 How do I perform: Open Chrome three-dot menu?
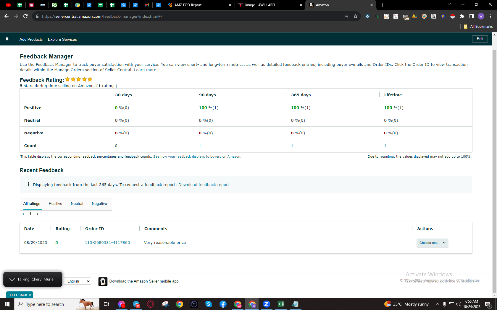coord(491,16)
